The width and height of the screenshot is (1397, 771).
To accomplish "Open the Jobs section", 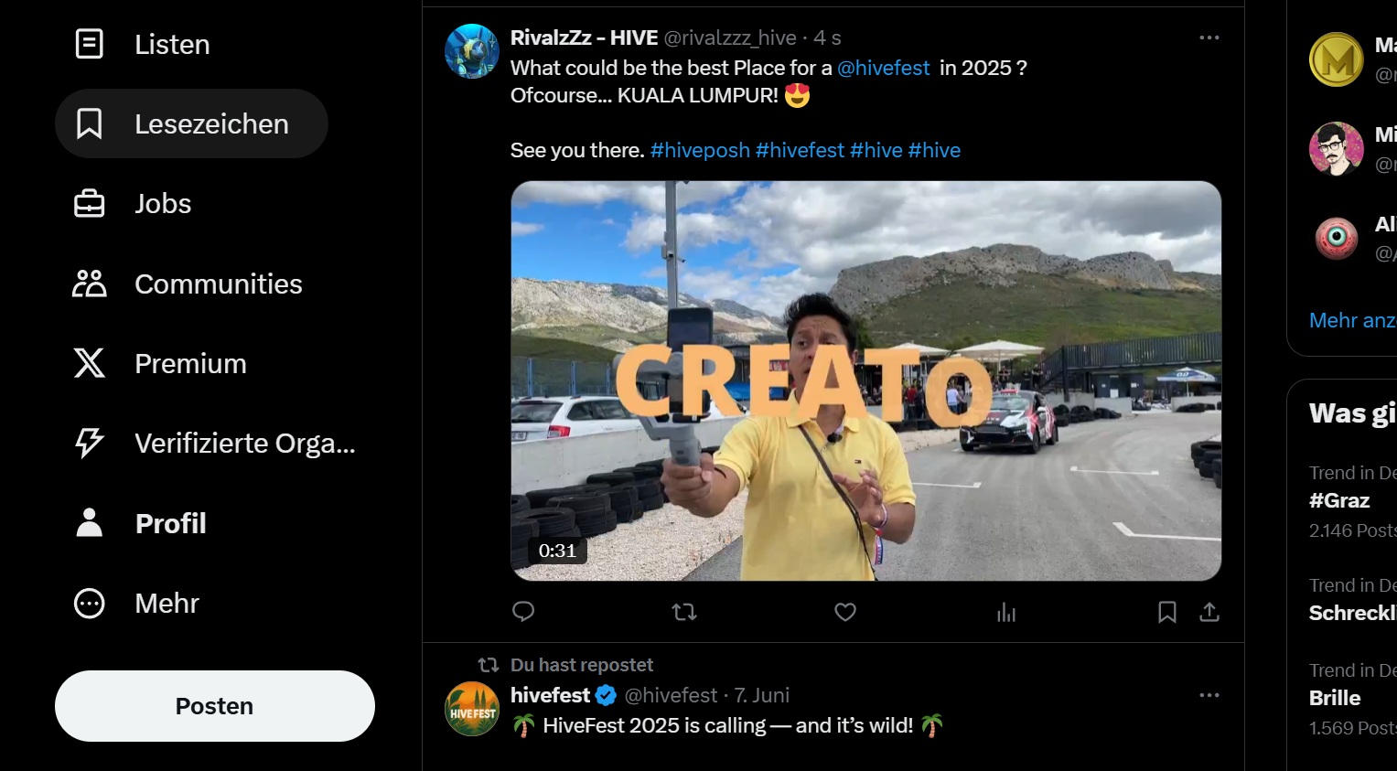I will click(133, 204).
